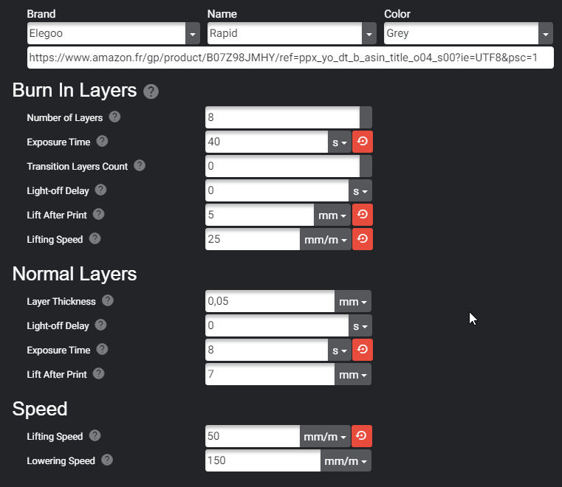Change unit for Normal Layers Exposure Time

pos(340,350)
